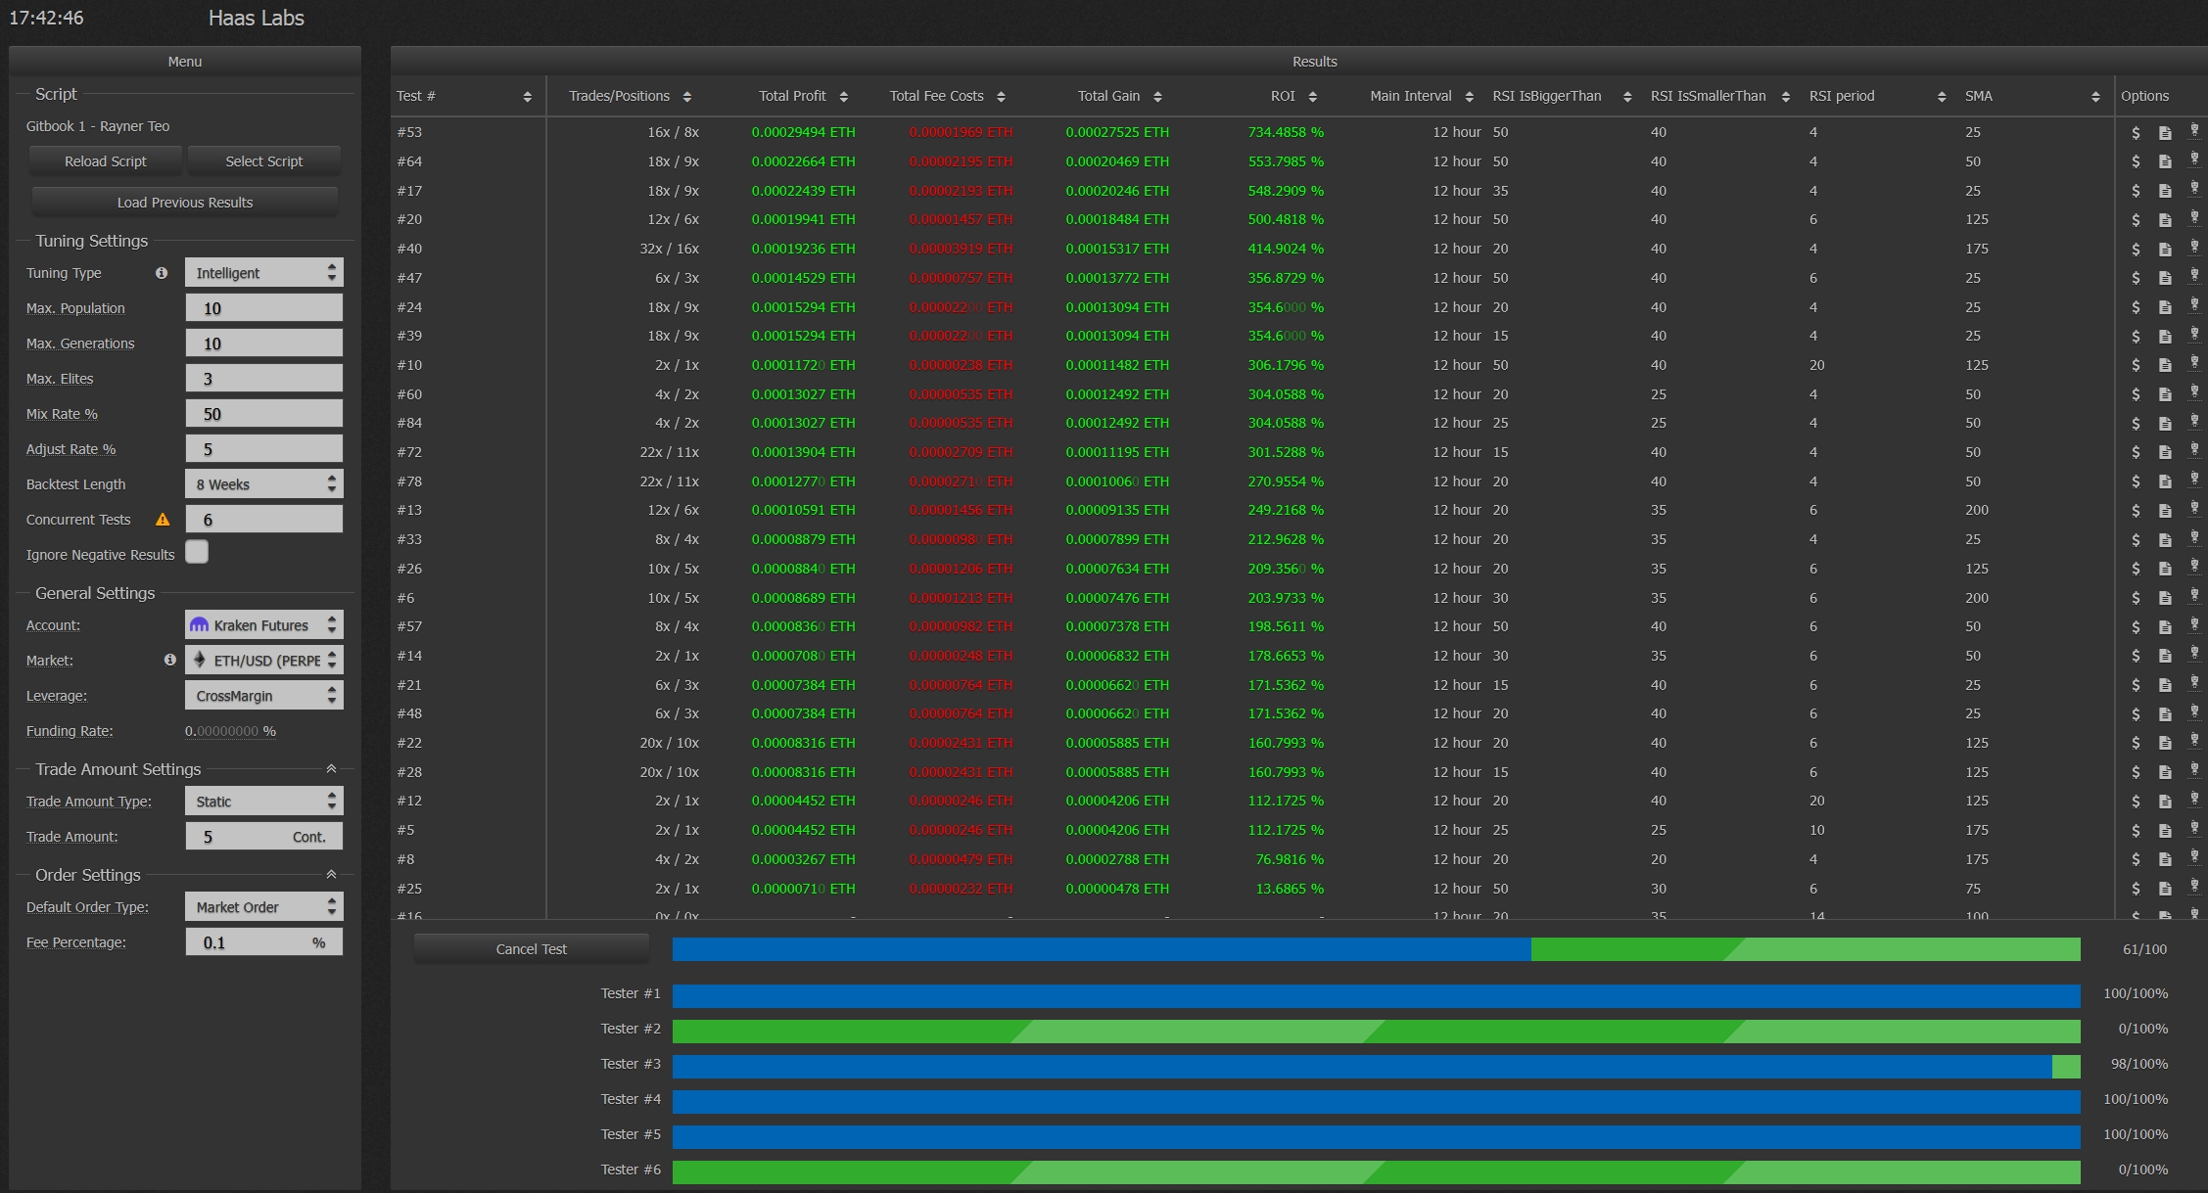Open the Backtest Length dropdown
The image size is (2208, 1193).
coord(263,484)
